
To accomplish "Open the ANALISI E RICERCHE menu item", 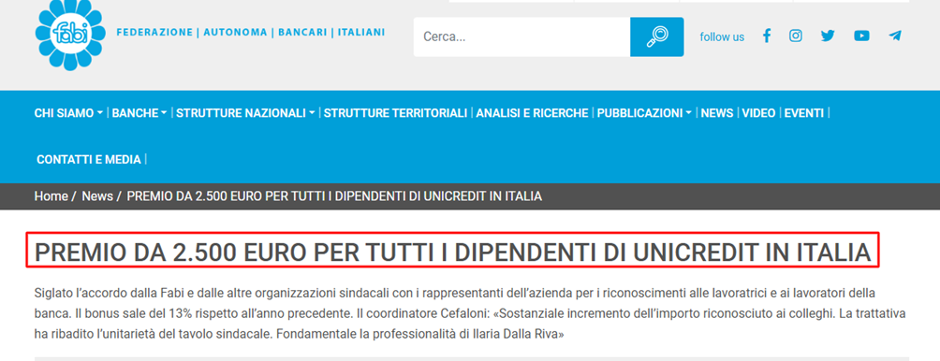I will click(x=532, y=113).
